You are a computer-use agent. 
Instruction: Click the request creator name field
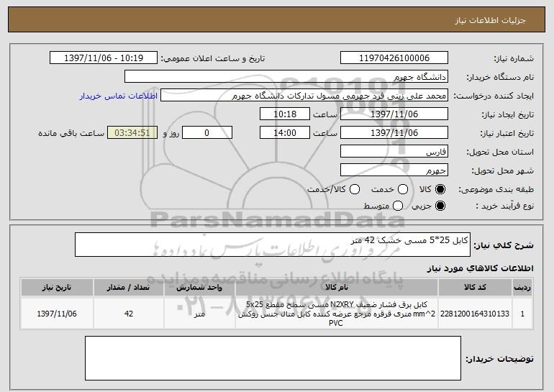304,96
